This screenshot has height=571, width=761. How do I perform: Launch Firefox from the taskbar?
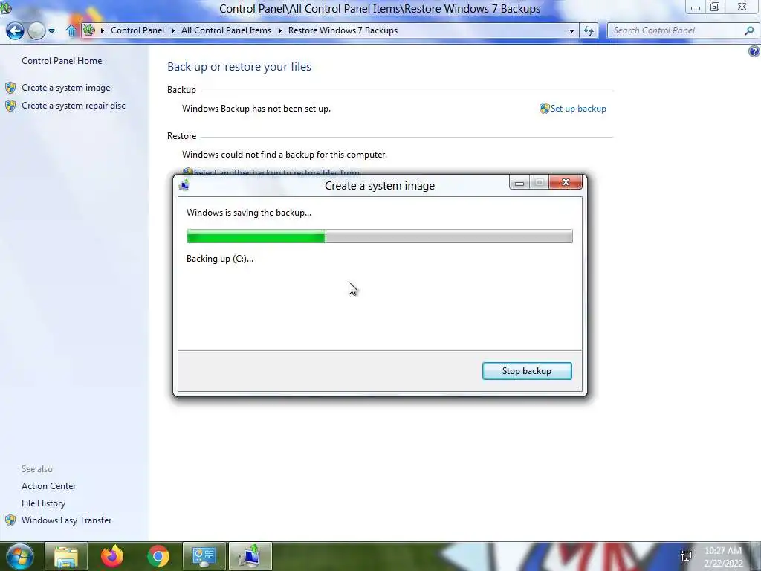coord(112,556)
